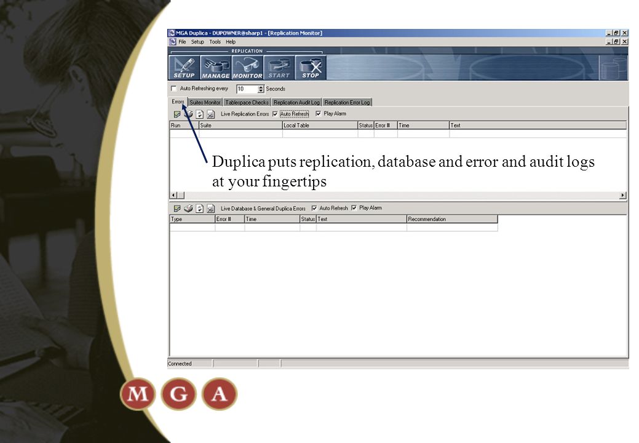Image resolution: width=639 pixels, height=443 pixels.
Task: Open the Setup menu
Action: pyautogui.click(x=197, y=42)
